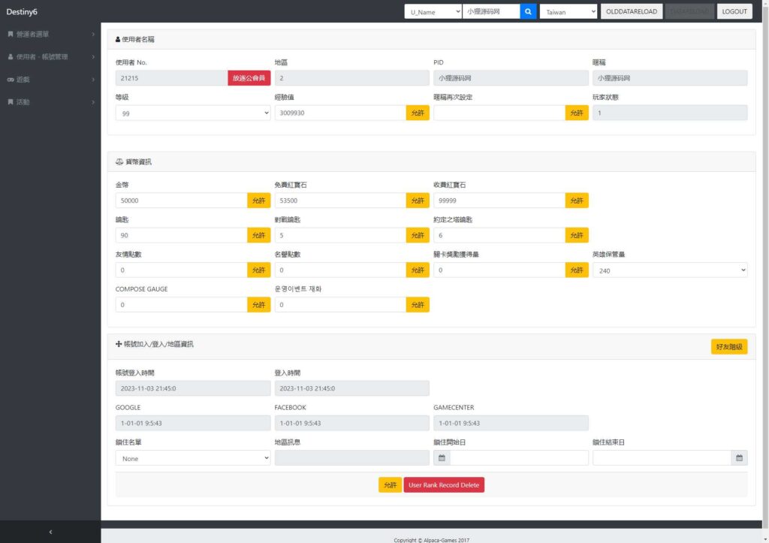Viewport: 769px width, 543px height.
Task: Click calendar icon for 鎖住開始日
Action: coord(442,457)
